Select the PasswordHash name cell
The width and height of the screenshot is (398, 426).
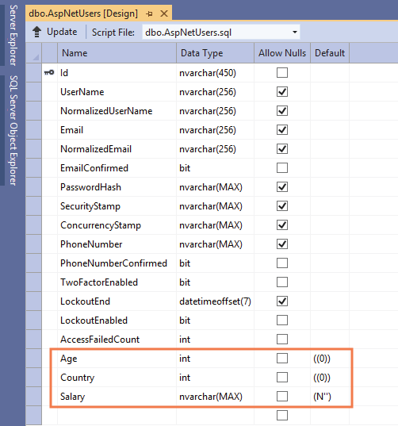coord(117,186)
